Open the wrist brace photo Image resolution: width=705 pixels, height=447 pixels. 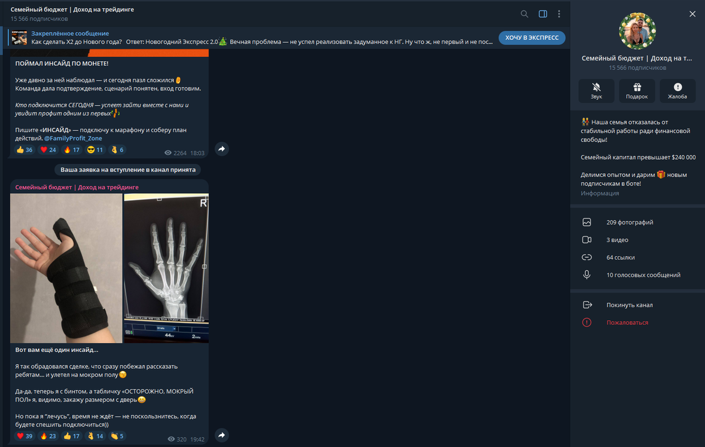(66, 268)
